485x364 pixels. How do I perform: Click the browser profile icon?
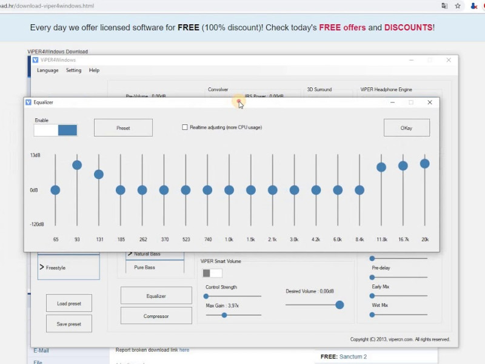coord(473,6)
